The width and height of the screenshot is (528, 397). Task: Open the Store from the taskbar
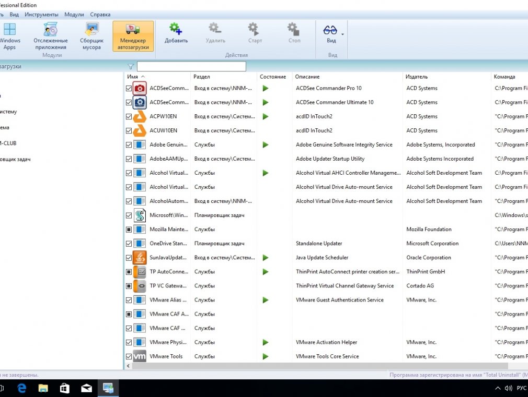click(x=65, y=388)
